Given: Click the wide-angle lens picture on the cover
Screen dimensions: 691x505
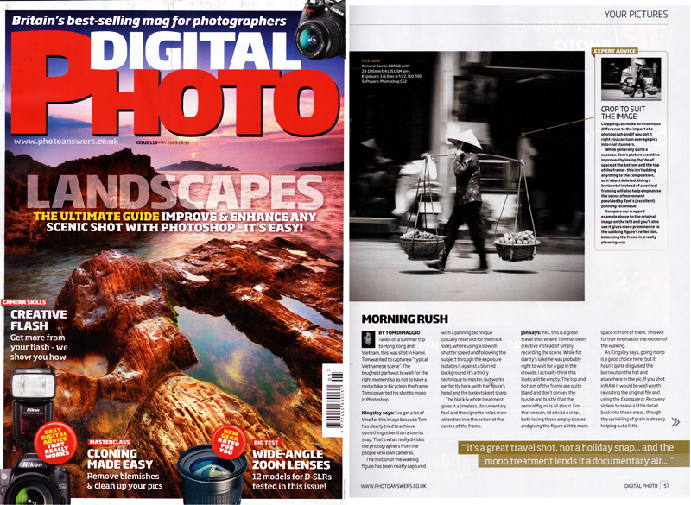Looking at the screenshot, I should (x=212, y=475).
